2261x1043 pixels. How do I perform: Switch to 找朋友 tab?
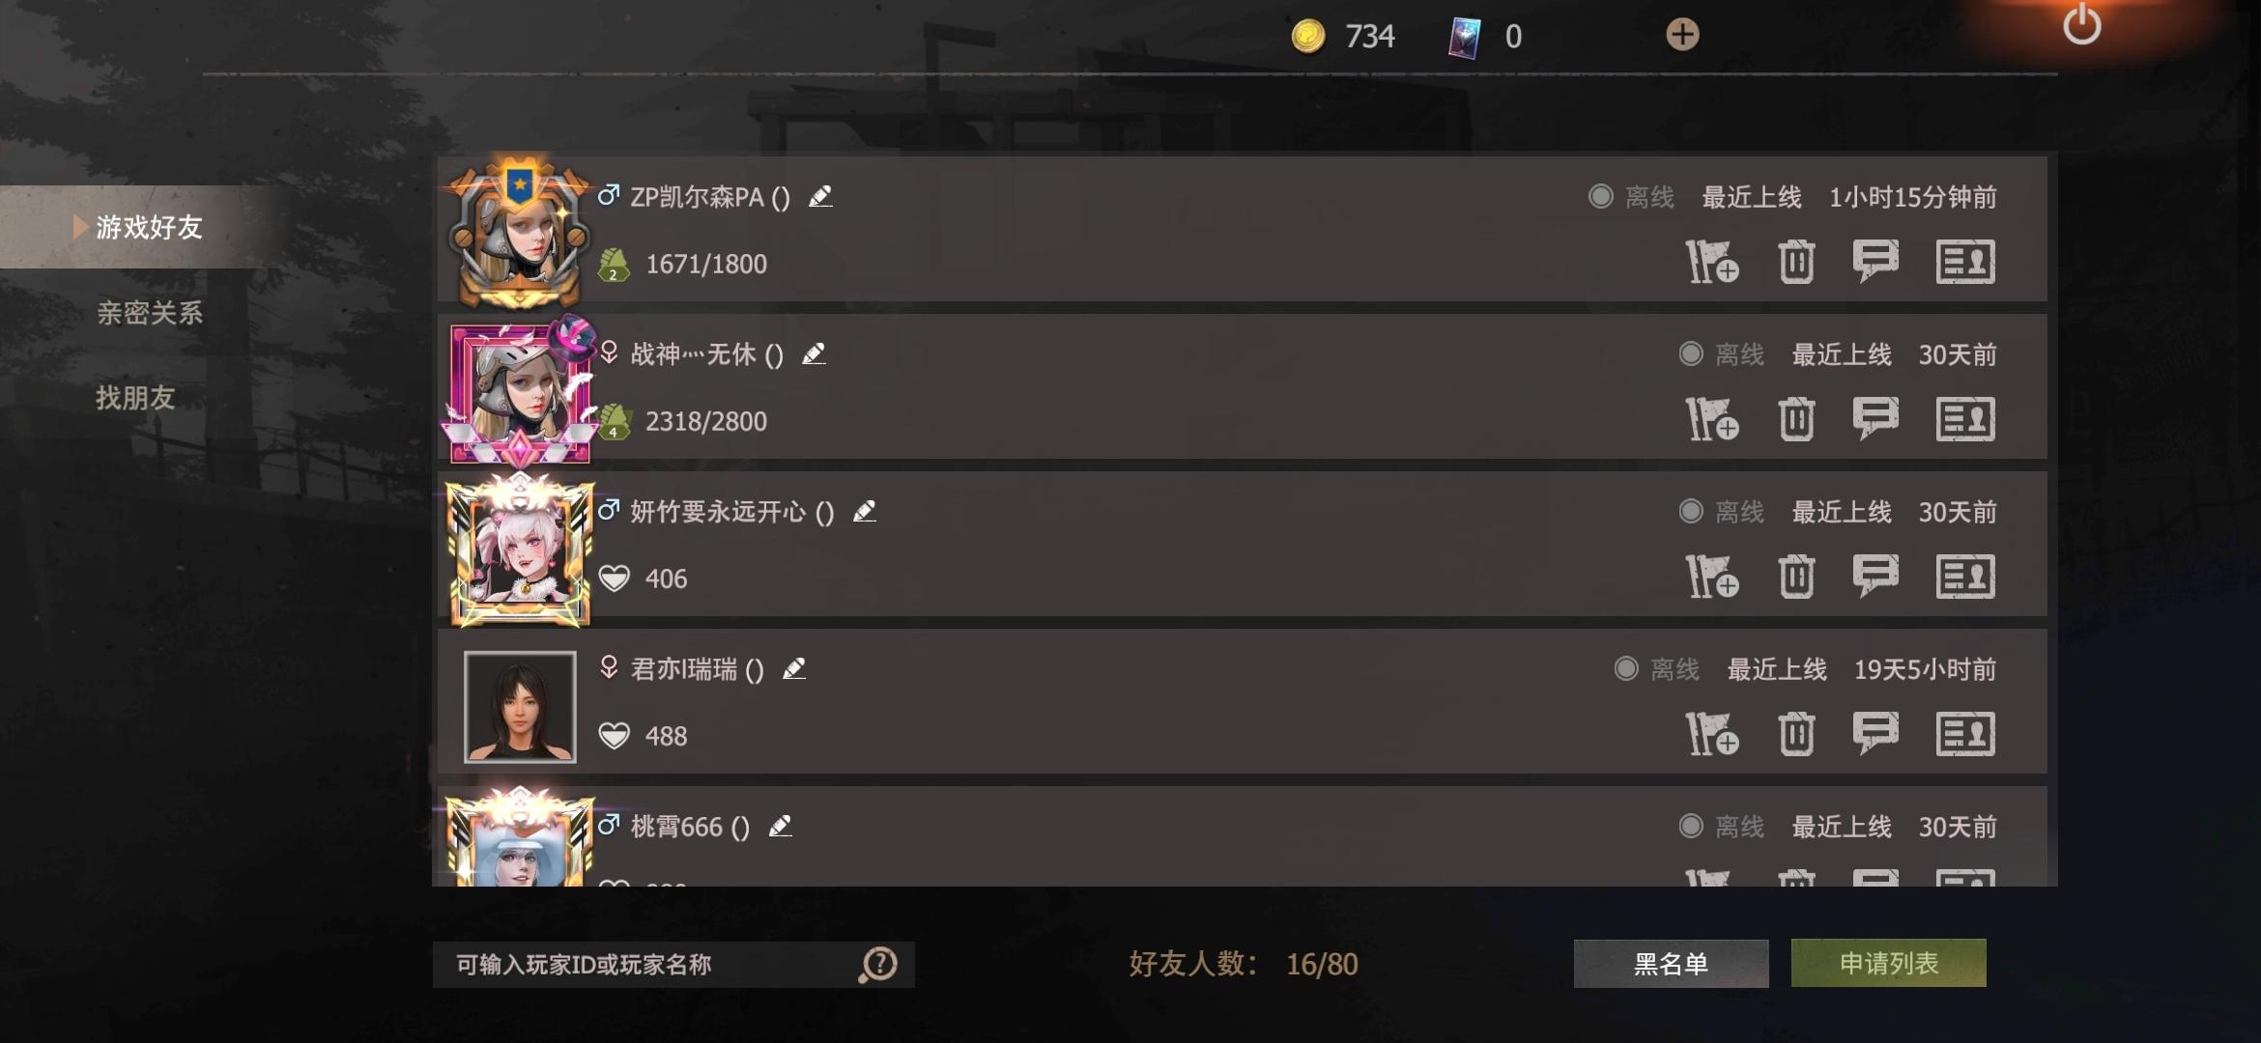pyautogui.click(x=135, y=397)
